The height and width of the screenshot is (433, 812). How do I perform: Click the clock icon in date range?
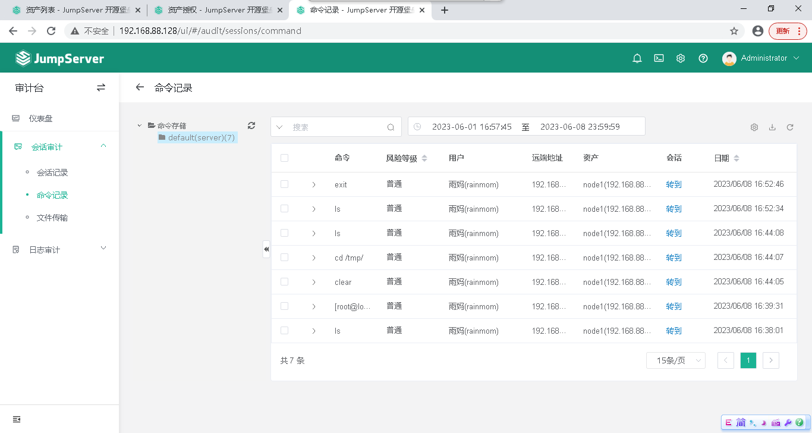(417, 127)
